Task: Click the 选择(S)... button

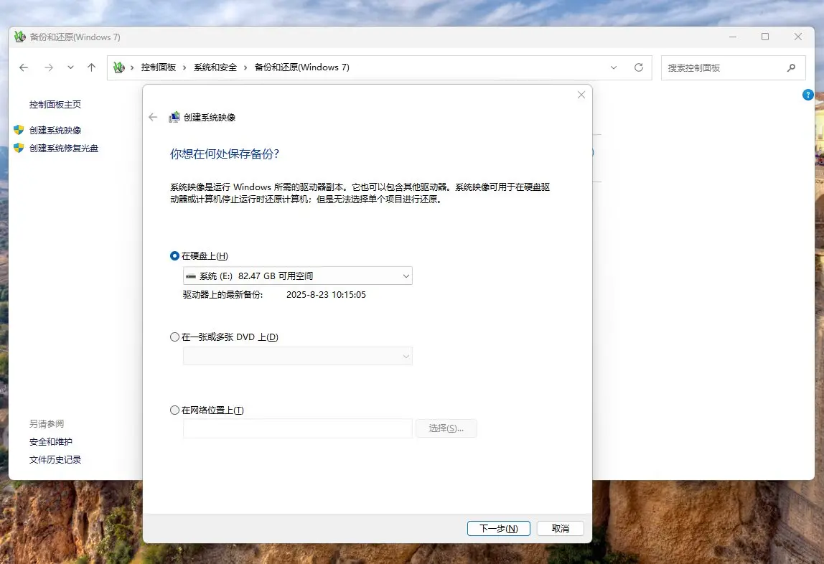Action: [x=446, y=428]
